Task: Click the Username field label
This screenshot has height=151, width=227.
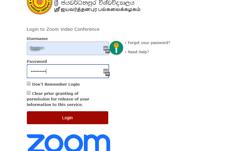Action: (x=37, y=39)
